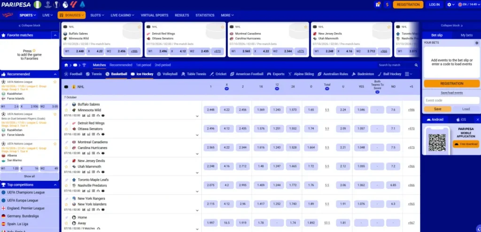Go to home icon in breadcrumb
Image resolution: width=481 pixels, height=232 pixels.
coord(66,65)
